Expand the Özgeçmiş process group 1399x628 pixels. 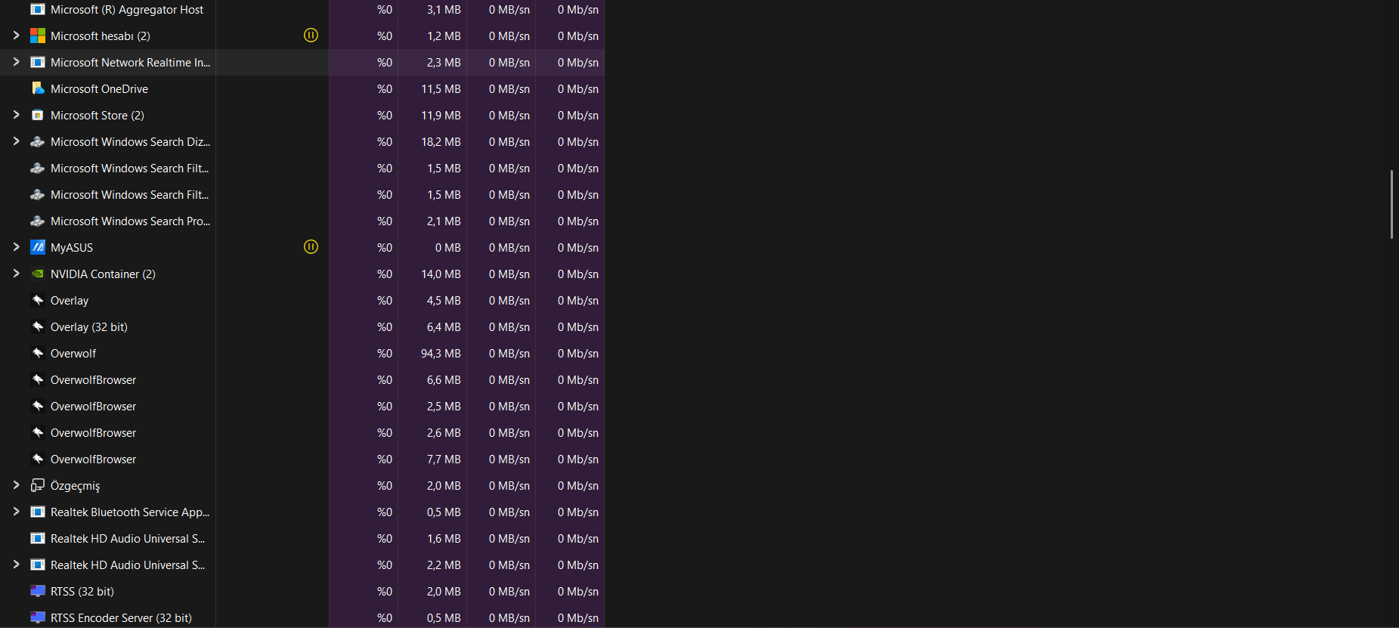pyautogui.click(x=17, y=485)
